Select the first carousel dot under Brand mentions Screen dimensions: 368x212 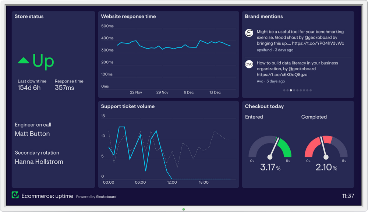(x=283, y=90)
